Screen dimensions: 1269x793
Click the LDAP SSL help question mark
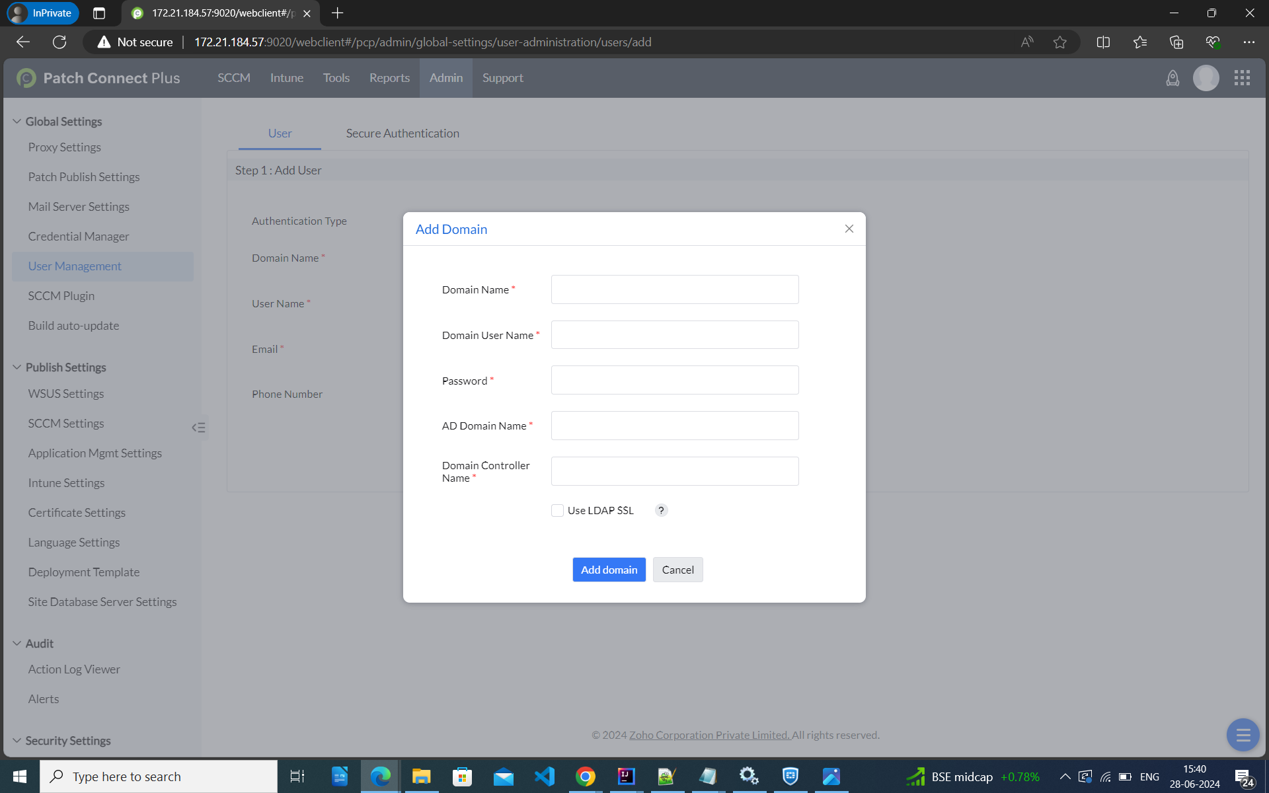pos(661,510)
